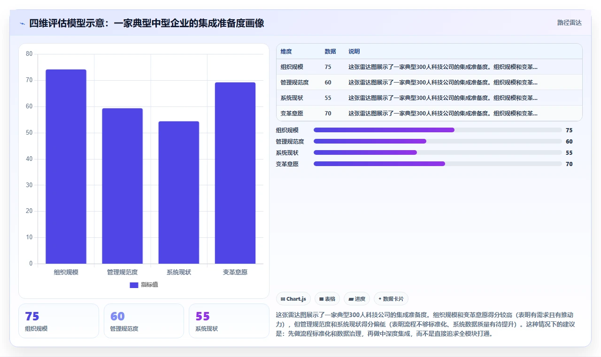The height and width of the screenshot is (357, 601).
Task: Click the 变革意愿 x-axis label
Action: tap(235, 272)
